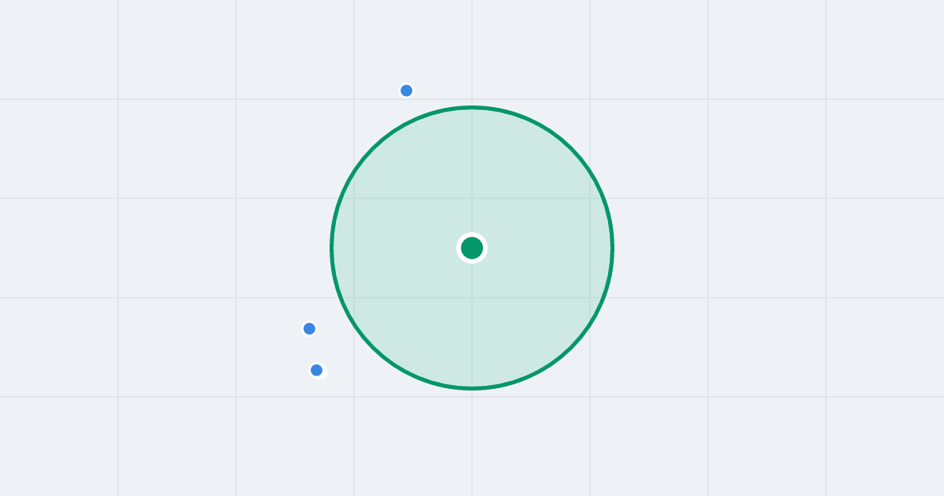Click the grid line crossing just above the center marker
Image resolution: width=944 pixels, height=496 pixels.
click(x=472, y=198)
